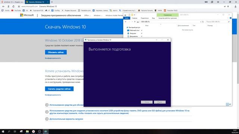Open taskbar search magnifier
The image size is (239, 134).
point(9,131)
